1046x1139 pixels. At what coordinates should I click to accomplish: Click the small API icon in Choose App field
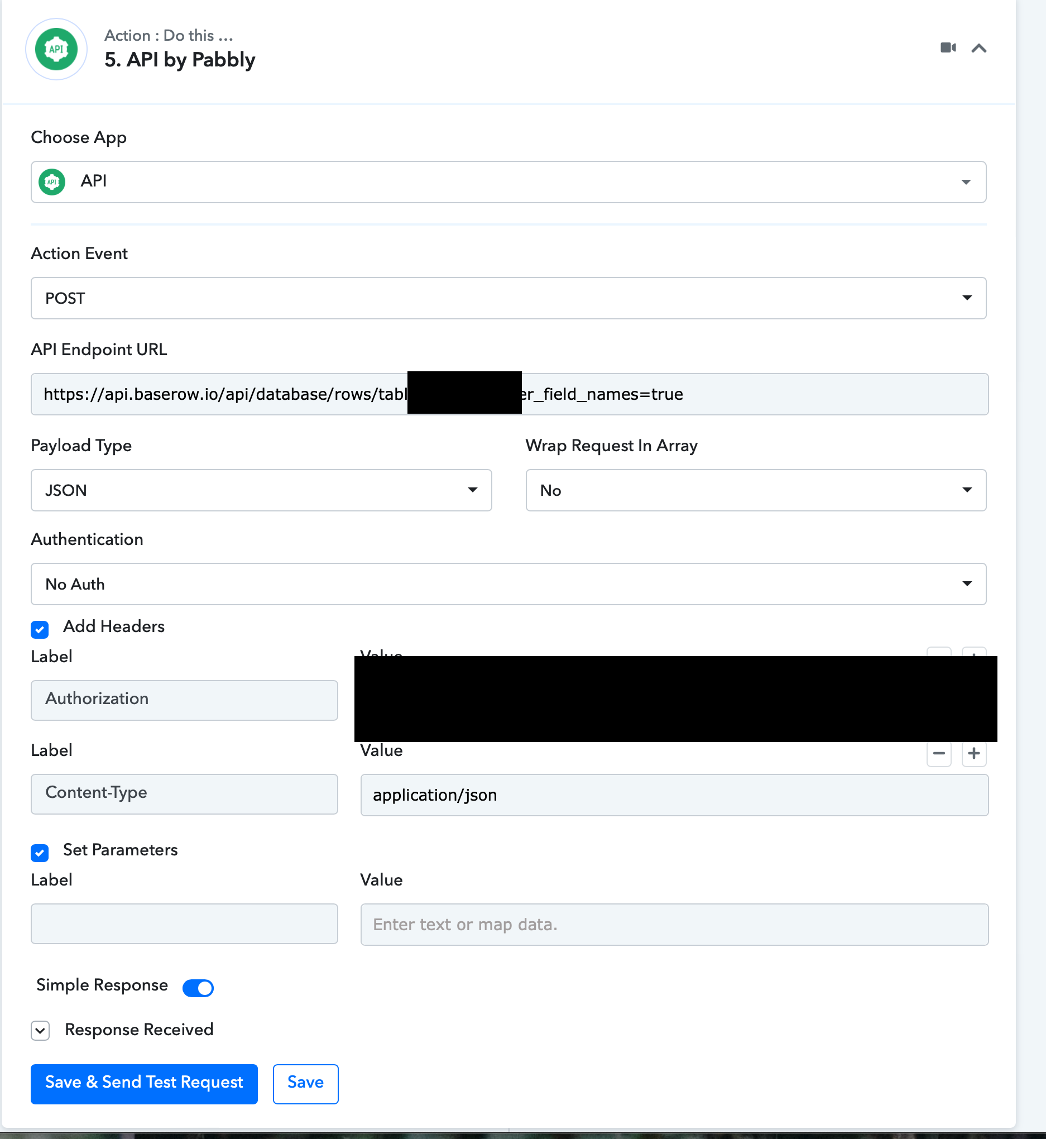(x=52, y=181)
